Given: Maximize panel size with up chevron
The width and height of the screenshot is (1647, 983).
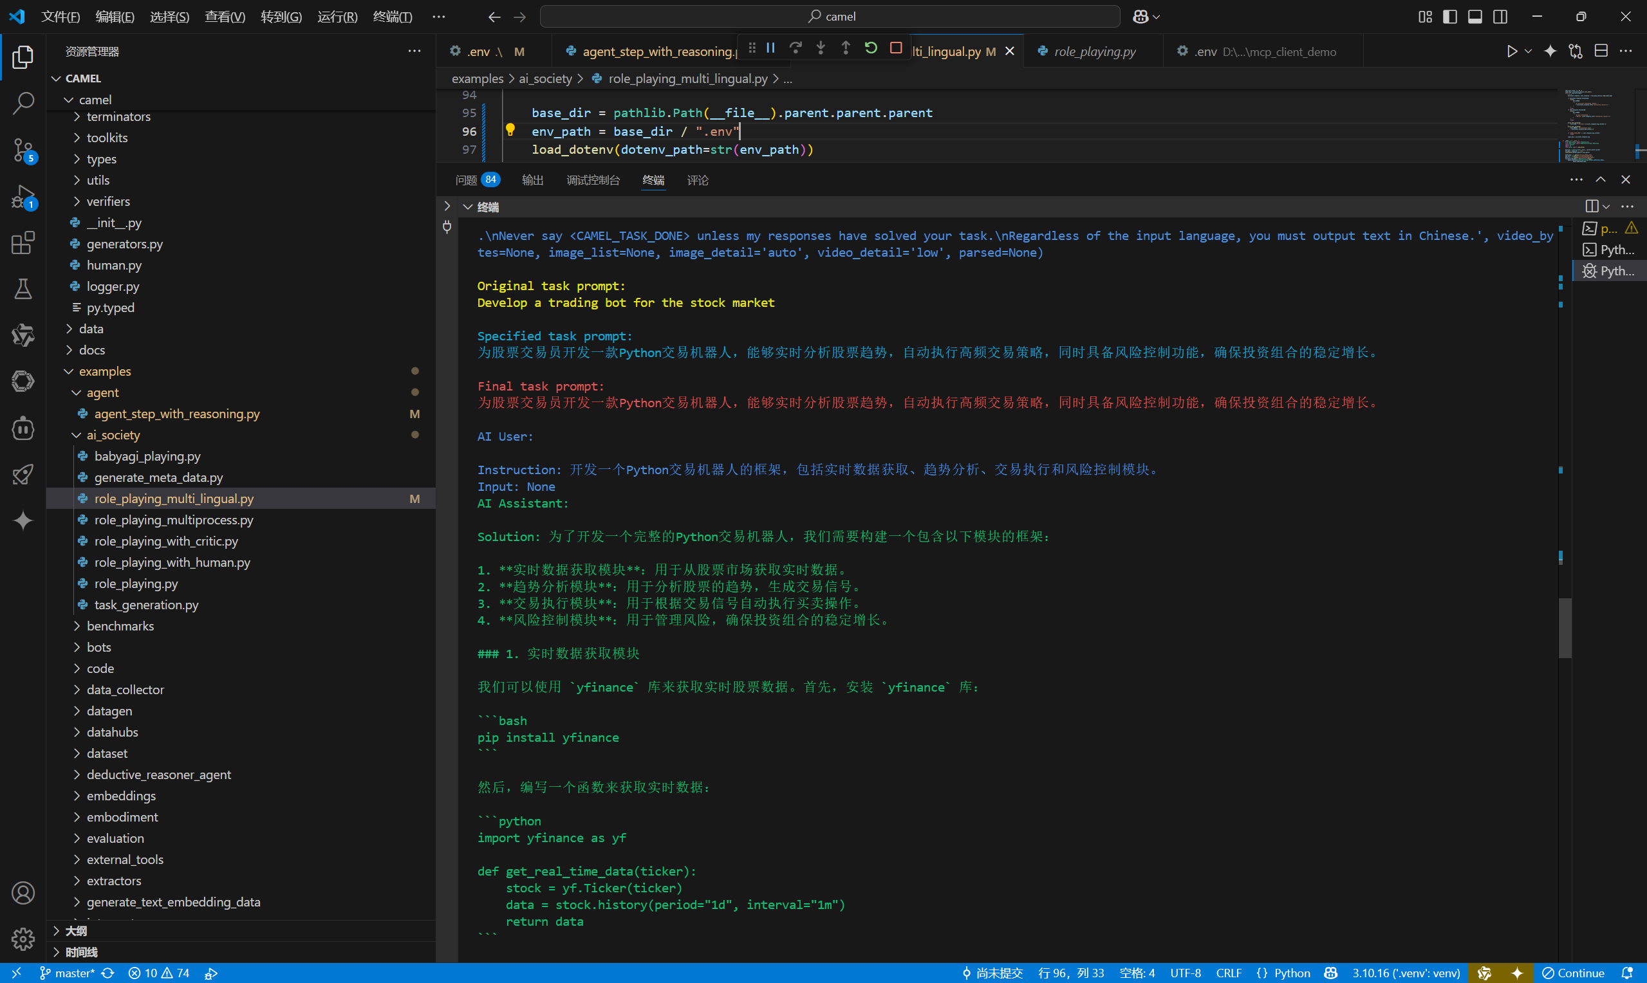Looking at the screenshot, I should [x=1601, y=179].
